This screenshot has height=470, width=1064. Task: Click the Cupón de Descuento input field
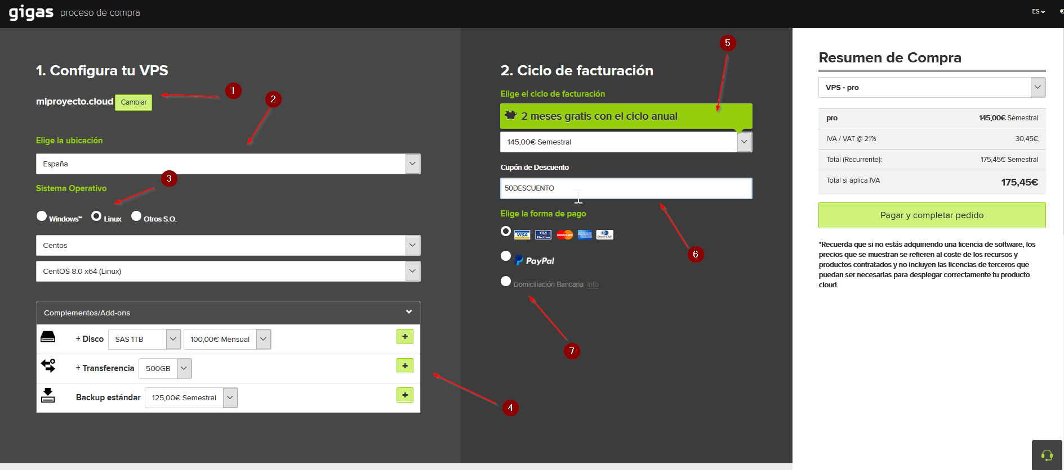(626, 188)
